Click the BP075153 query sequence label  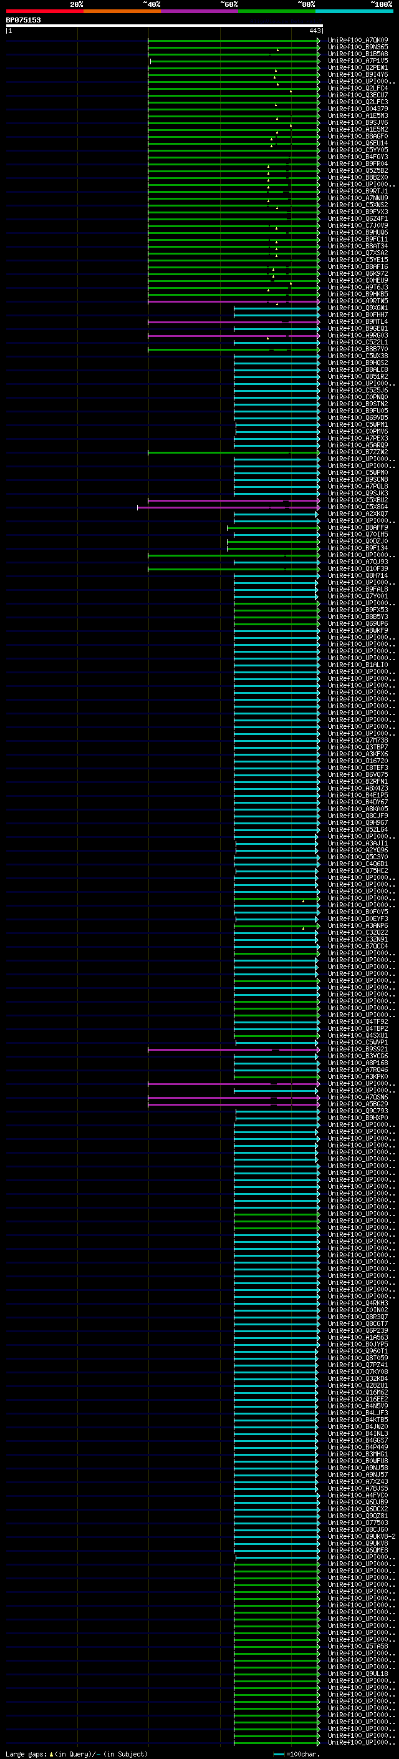point(23,21)
